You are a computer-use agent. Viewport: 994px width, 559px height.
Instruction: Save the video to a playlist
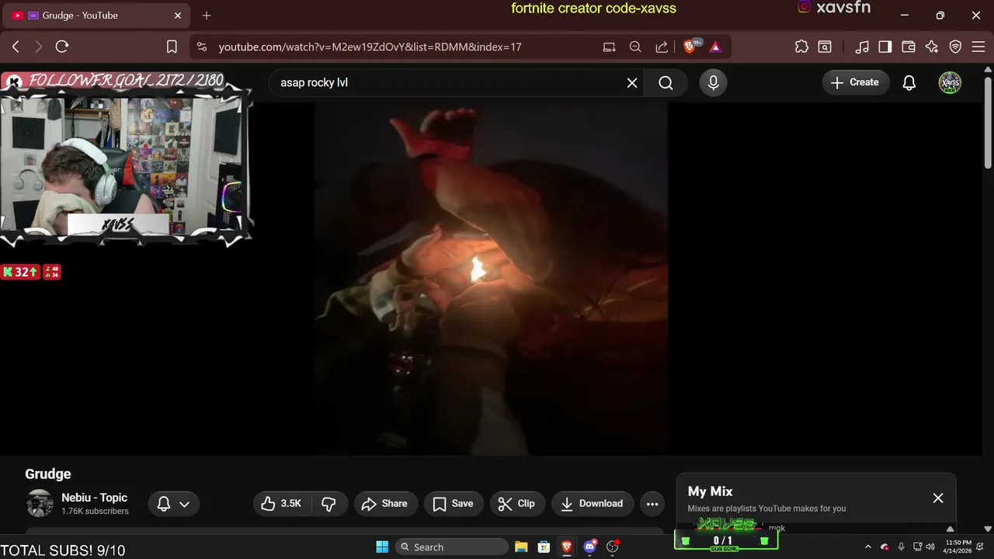click(x=454, y=504)
